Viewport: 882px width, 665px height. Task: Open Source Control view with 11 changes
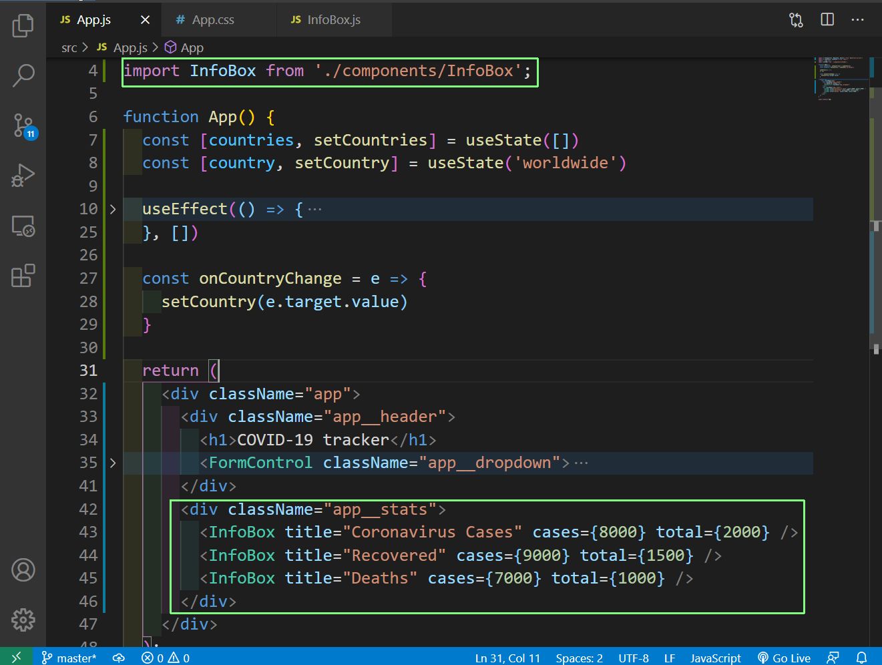coord(24,126)
